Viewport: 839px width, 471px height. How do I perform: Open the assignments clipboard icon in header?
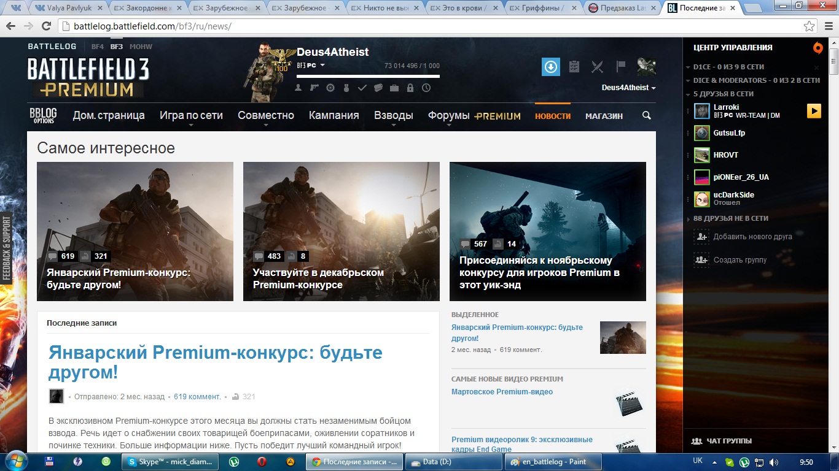coord(574,67)
